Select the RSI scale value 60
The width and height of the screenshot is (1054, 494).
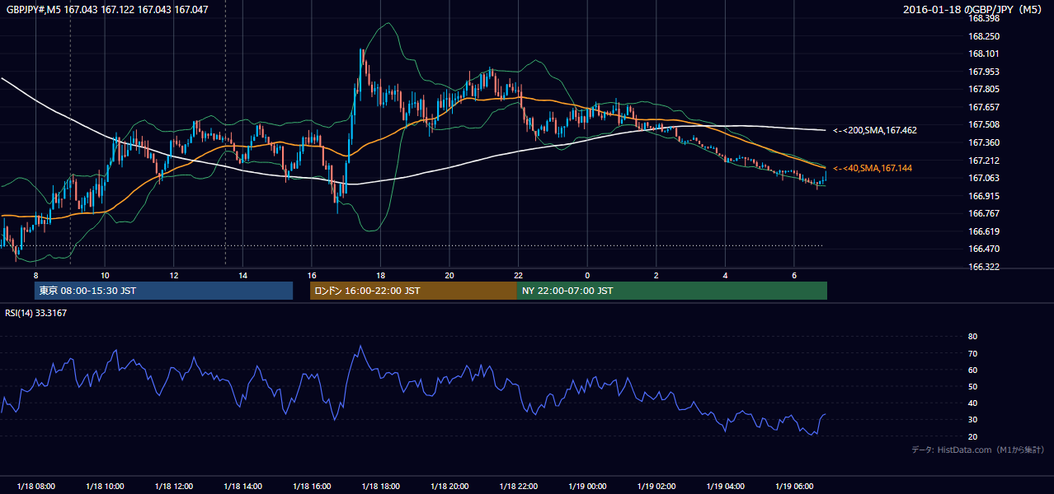972,370
